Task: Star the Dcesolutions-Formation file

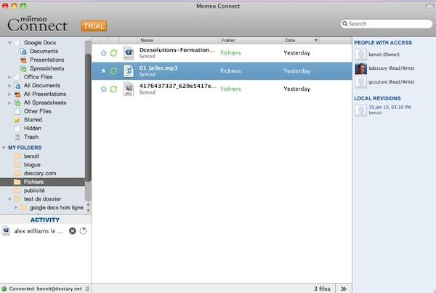Action: coord(103,53)
